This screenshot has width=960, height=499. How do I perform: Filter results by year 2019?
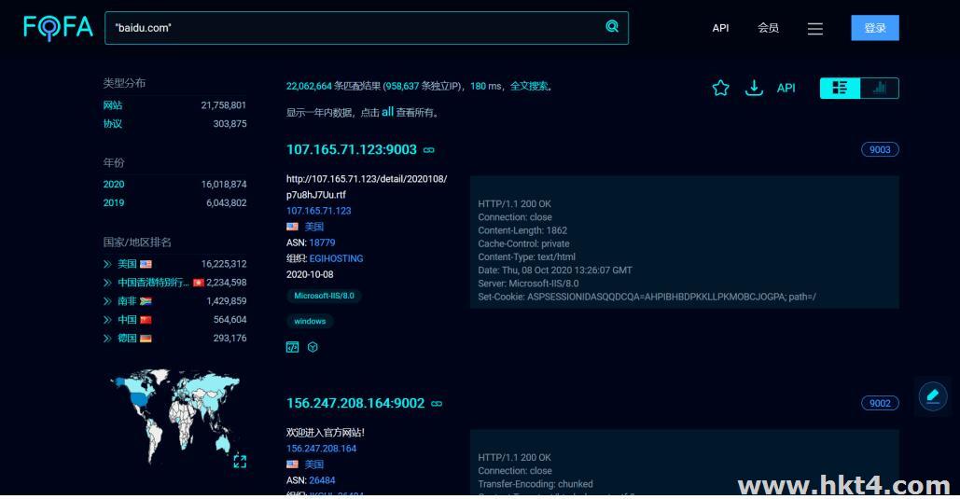pyautogui.click(x=113, y=202)
